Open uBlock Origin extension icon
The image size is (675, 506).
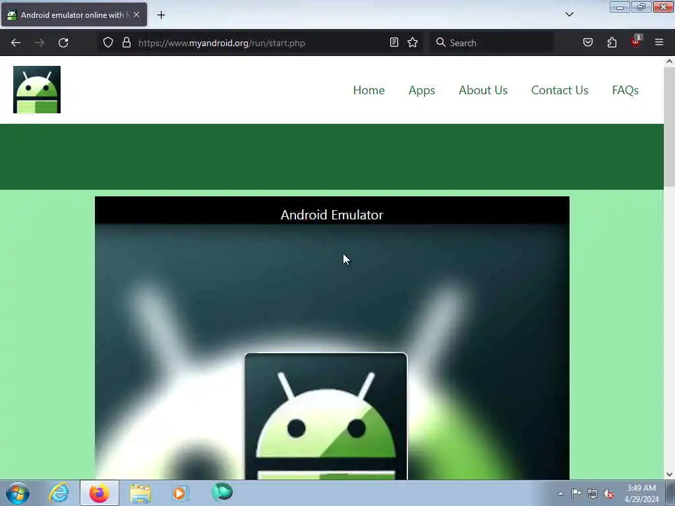pos(636,42)
